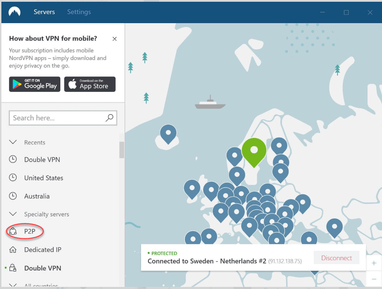Click the search magnifier icon
The height and width of the screenshot is (289, 382).
[x=109, y=118]
